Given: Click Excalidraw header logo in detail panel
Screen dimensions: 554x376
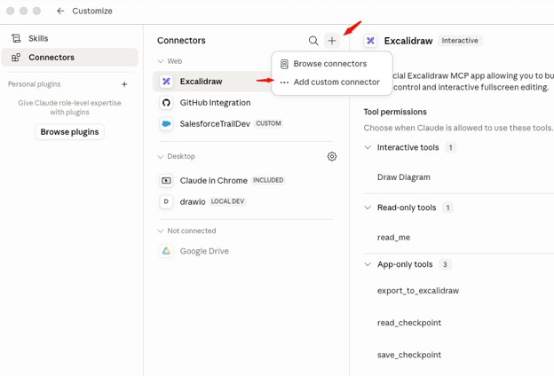Looking at the screenshot, I should click(x=370, y=41).
